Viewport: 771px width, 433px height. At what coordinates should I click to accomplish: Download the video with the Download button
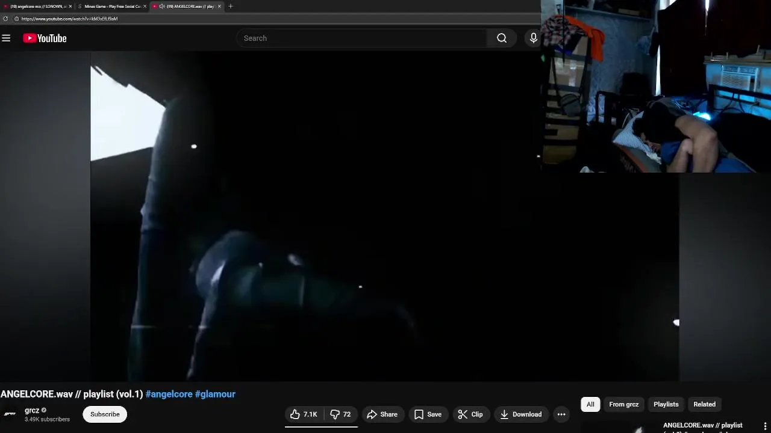coord(521,414)
